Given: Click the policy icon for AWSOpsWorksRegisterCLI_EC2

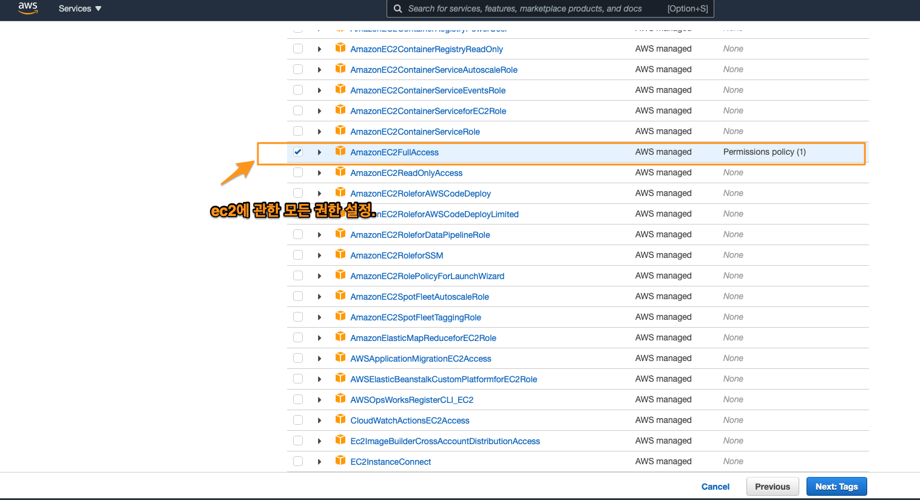Looking at the screenshot, I should pos(340,399).
